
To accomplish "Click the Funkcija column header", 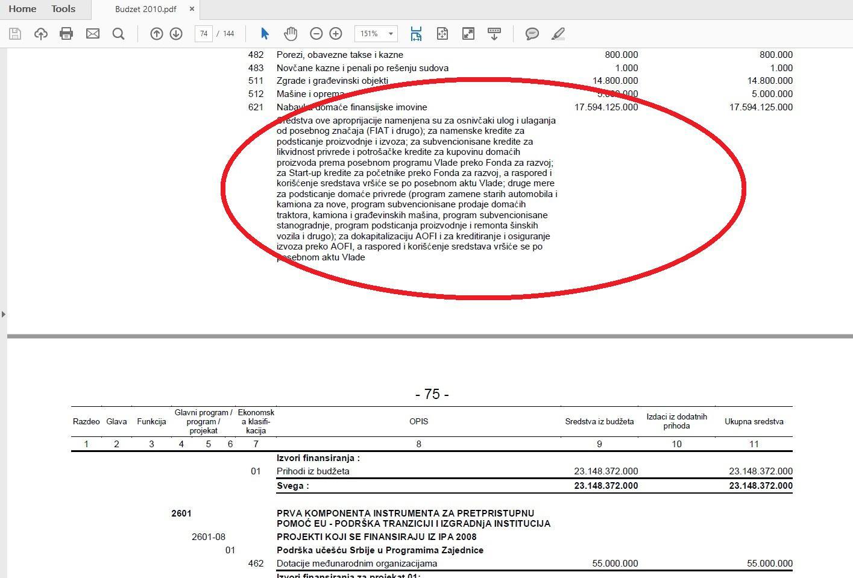I will tap(151, 422).
